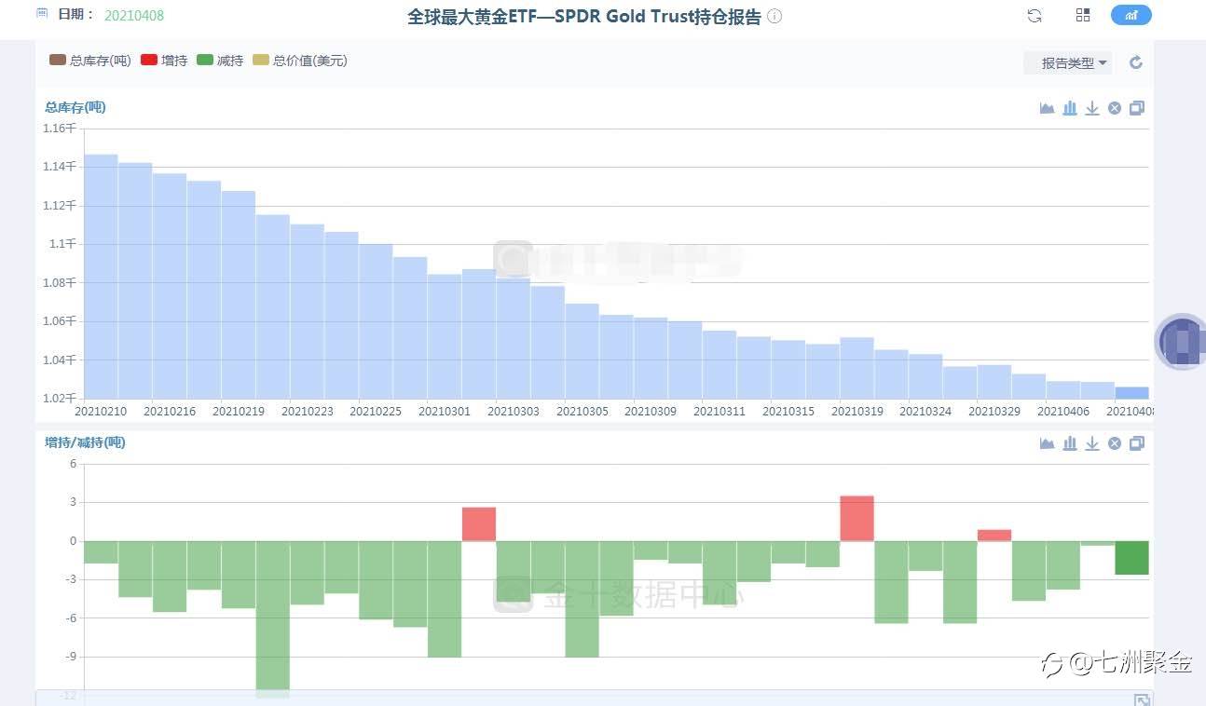Open the date picker showing 20210408
The image size is (1206, 706).
pyautogui.click(x=133, y=15)
